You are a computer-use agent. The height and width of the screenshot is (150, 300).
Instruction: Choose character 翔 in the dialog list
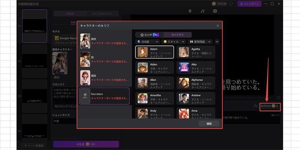(x=105, y=60)
